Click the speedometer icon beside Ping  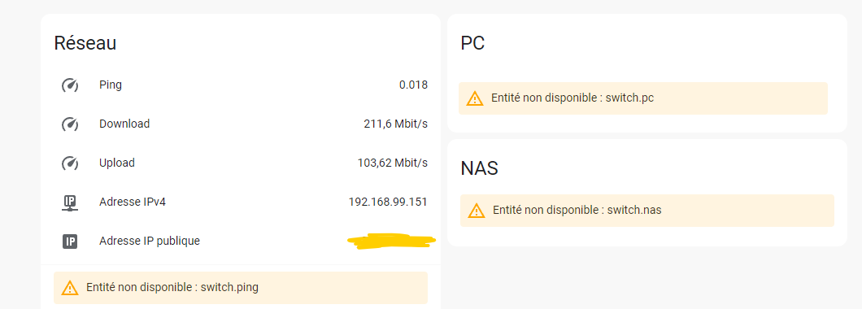[70, 85]
